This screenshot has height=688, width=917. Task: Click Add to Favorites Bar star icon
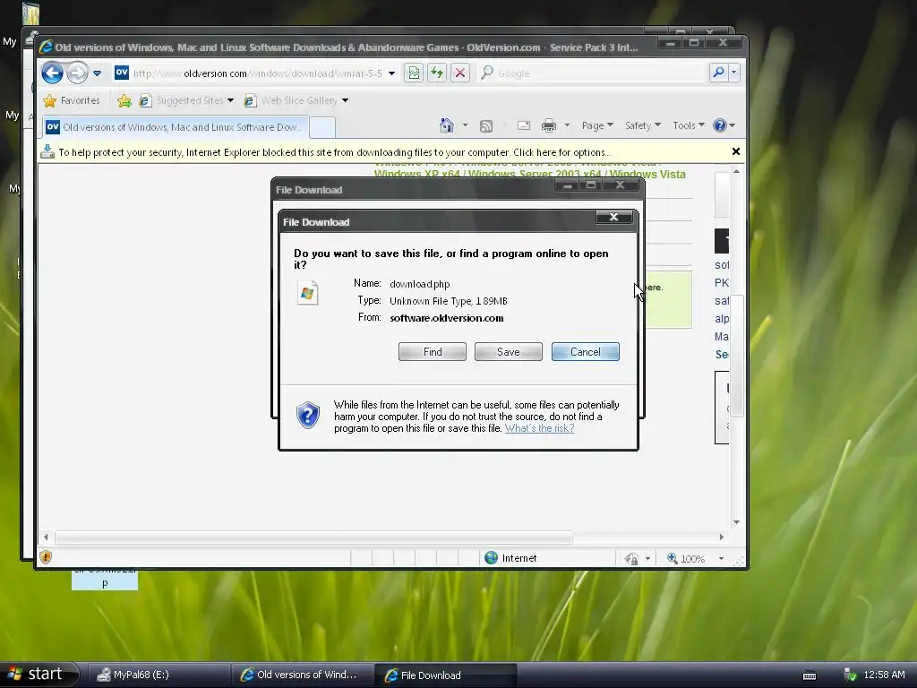[124, 100]
